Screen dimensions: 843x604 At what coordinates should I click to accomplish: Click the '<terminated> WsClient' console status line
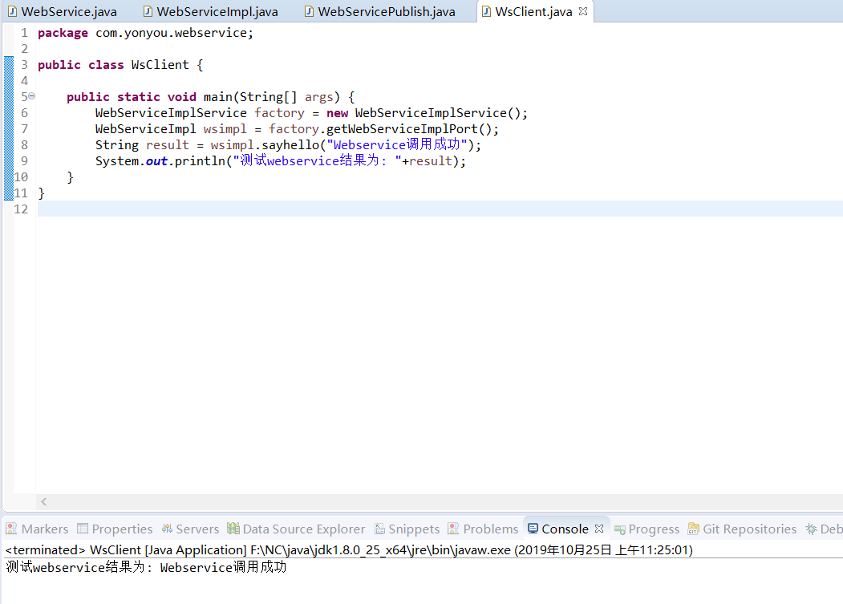pyautogui.click(x=349, y=550)
